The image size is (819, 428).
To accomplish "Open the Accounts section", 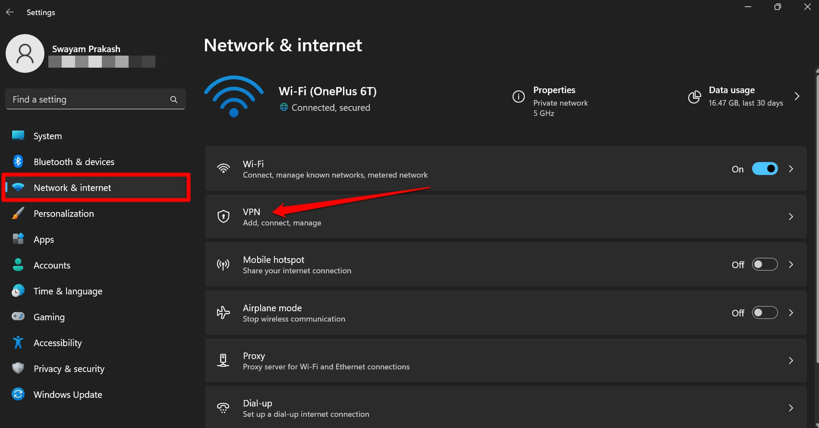I will point(52,265).
